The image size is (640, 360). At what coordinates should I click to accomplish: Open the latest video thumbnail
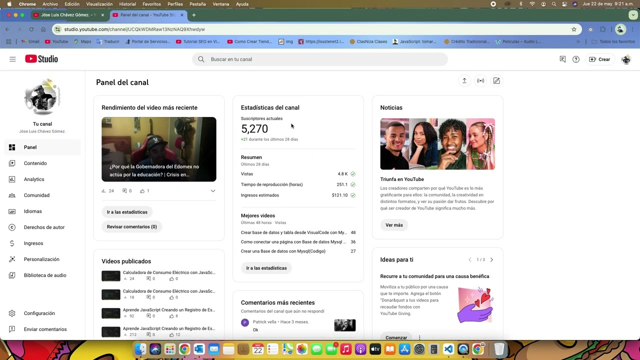[159, 149]
